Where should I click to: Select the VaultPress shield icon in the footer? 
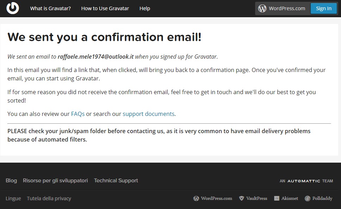(x=241, y=198)
